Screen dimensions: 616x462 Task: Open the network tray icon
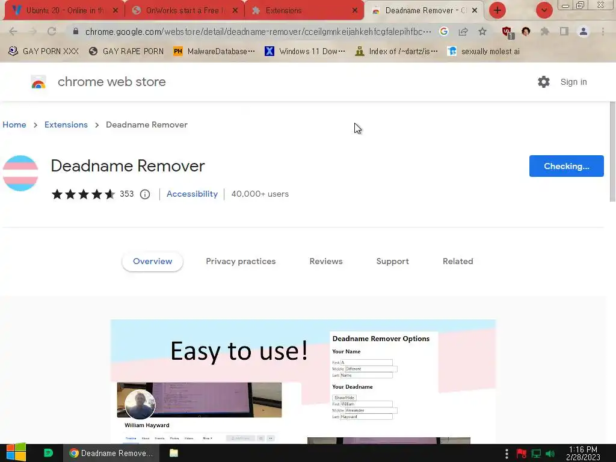[536, 454]
